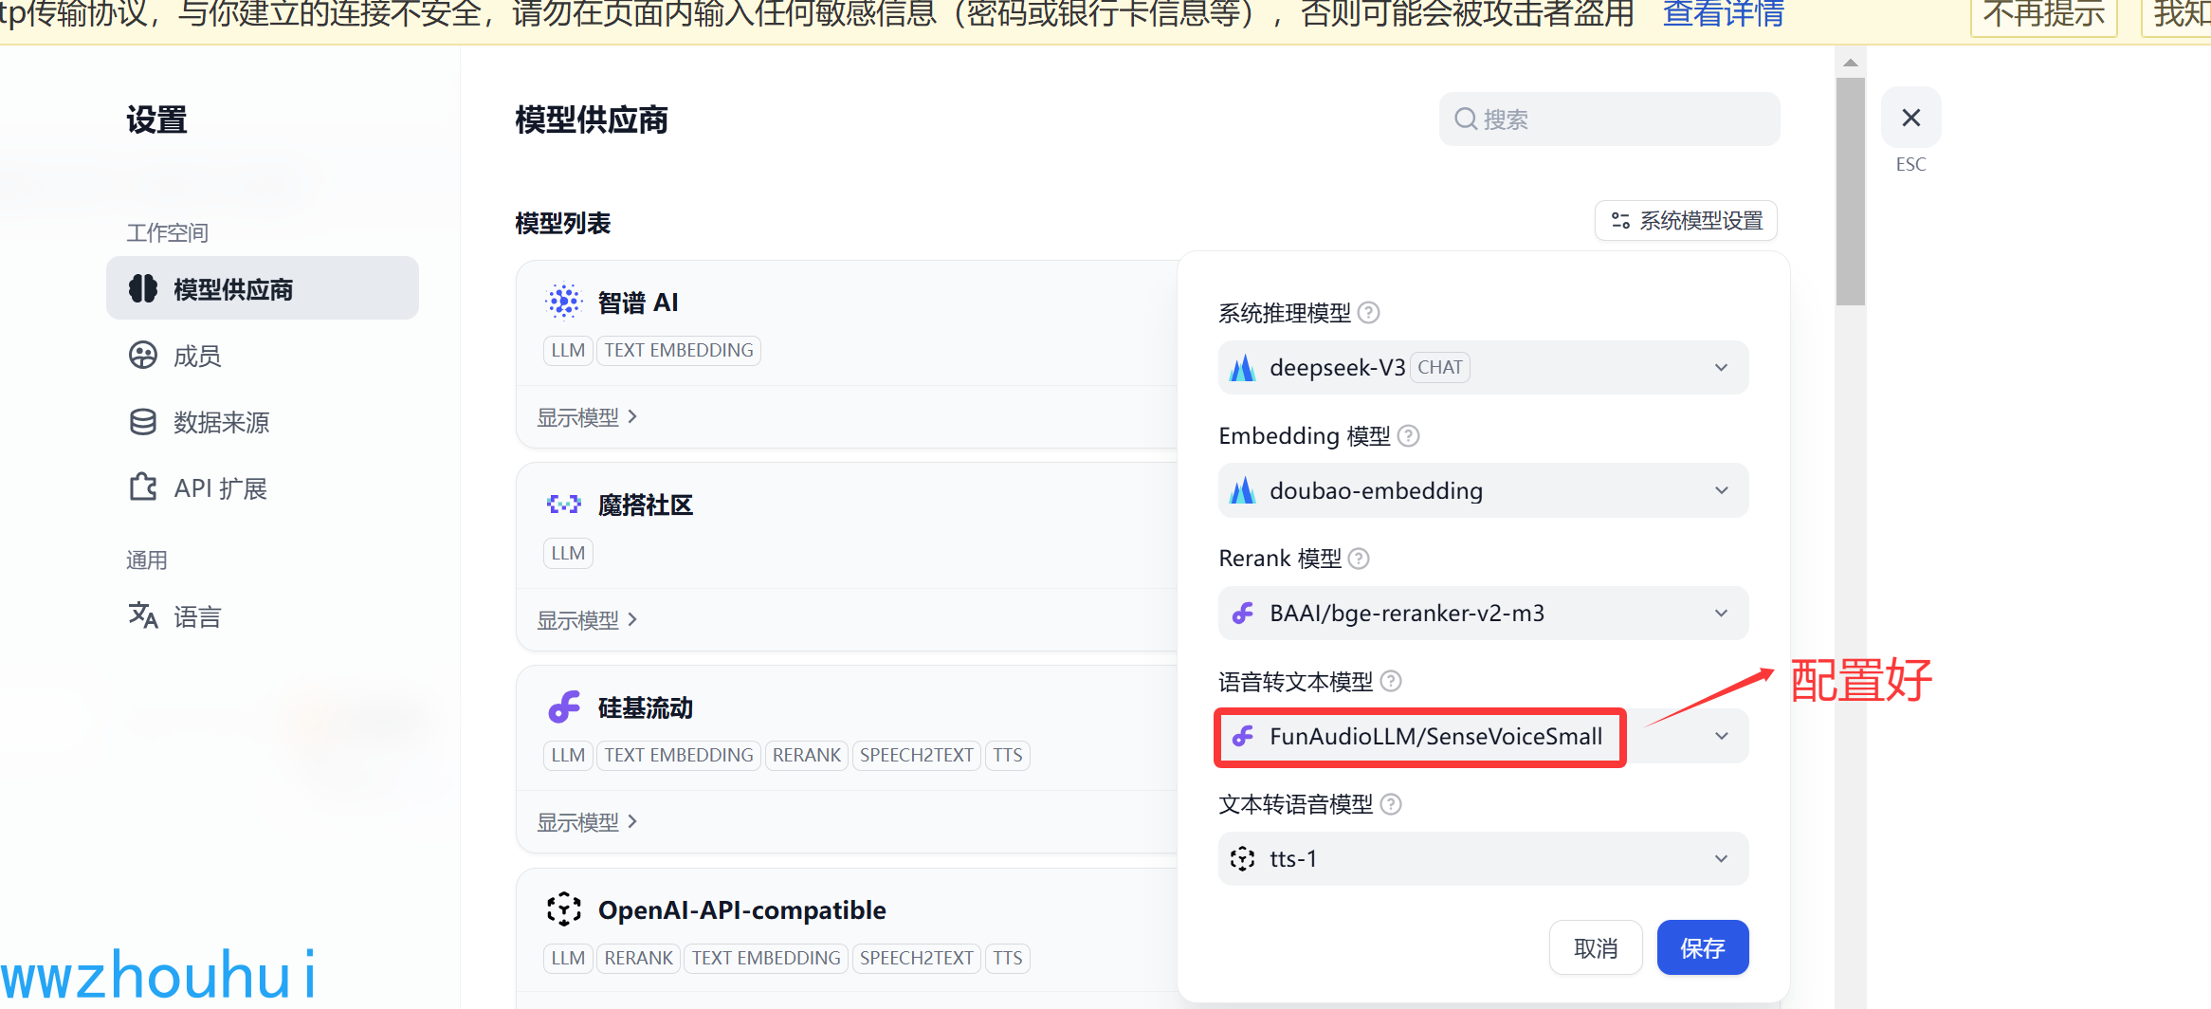Image resolution: width=2211 pixels, height=1009 pixels.
Task: Click help icon beside Embedding 模型
Action: (x=1409, y=435)
